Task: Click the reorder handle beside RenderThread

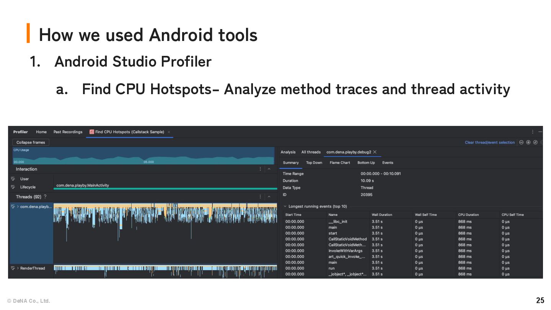Action: (13, 268)
